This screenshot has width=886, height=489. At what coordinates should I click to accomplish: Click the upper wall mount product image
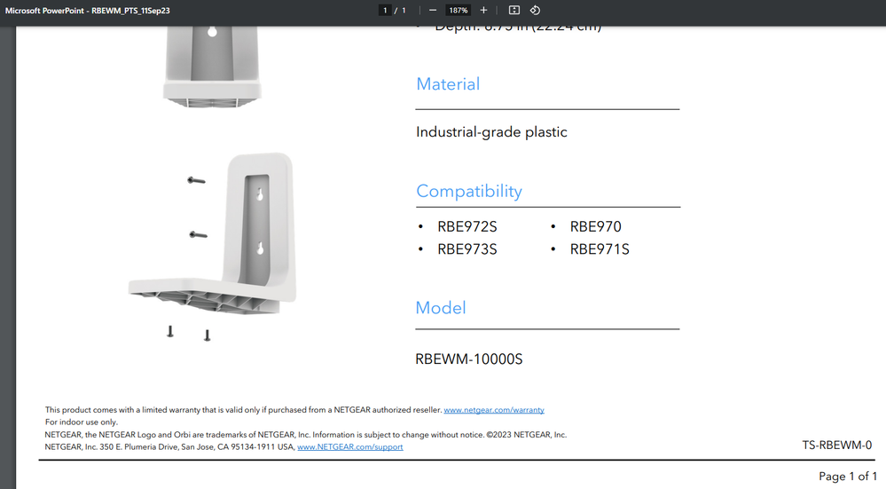tap(213, 67)
